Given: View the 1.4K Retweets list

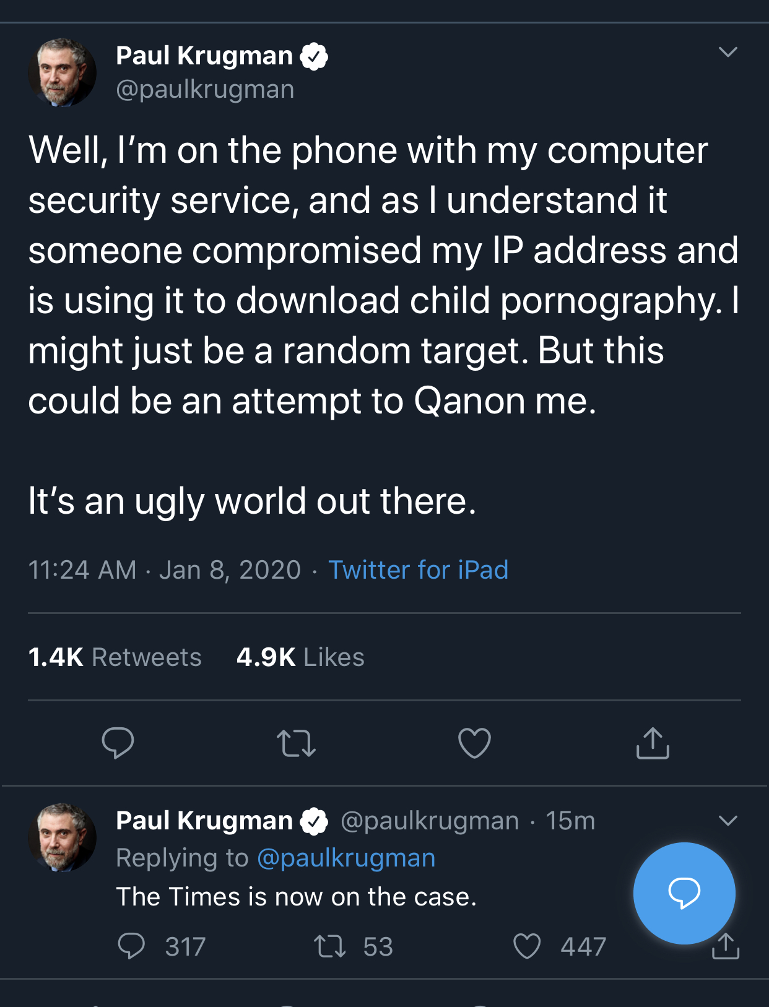Looking at the screenshot, I should point(115,657).
